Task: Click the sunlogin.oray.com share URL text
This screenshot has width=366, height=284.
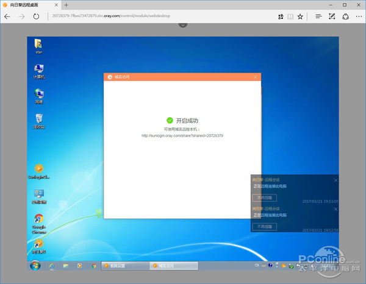Action: 182,135
